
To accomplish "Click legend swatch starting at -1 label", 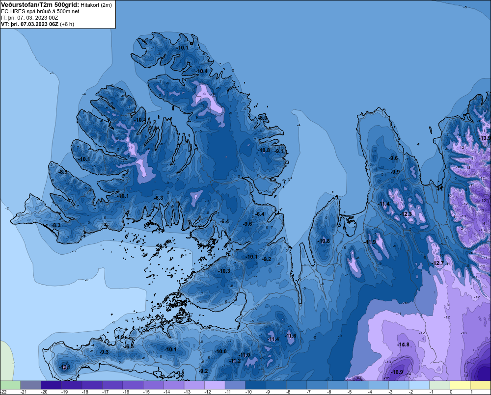I will 439,385.
